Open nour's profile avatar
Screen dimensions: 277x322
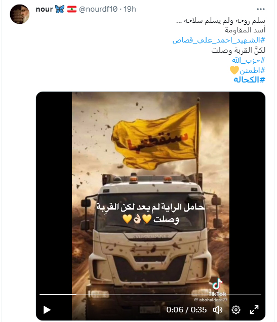pyautogui.click(x=20, y=14)
